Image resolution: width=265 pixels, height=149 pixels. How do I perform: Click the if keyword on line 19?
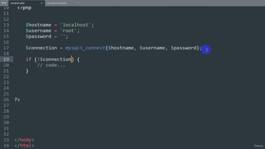(x=29, y=60)
